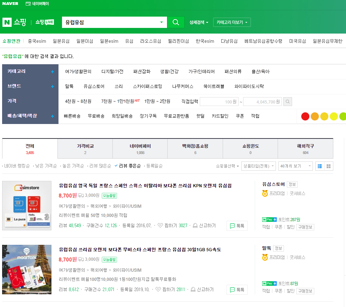Select 해외직구 tab
The height and width of the screenshot is (307, 346).
click(x=305, y=149)
